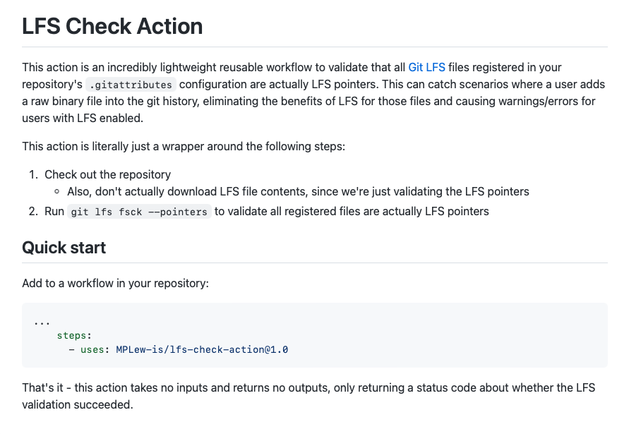The image size is (629, 434).
Task: Click the hollow bullet marker of nested item
Action: coord(56,192)
